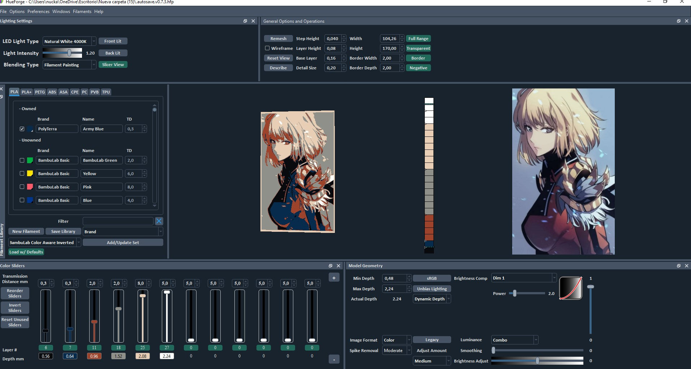The width and height of the screenshot is (691, 369).
Task: Click the BambuLab Green color swatch
Action: pos(30,160)
